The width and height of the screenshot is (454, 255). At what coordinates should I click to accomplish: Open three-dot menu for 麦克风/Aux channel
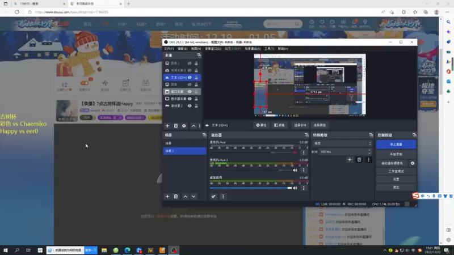pos(304,152)
